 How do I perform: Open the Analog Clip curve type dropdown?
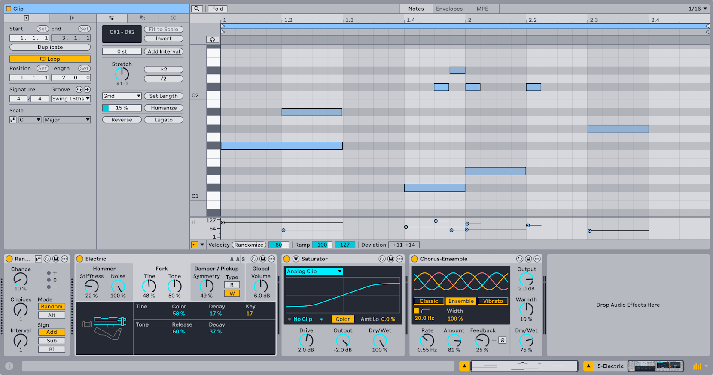(x=314, y=271)
